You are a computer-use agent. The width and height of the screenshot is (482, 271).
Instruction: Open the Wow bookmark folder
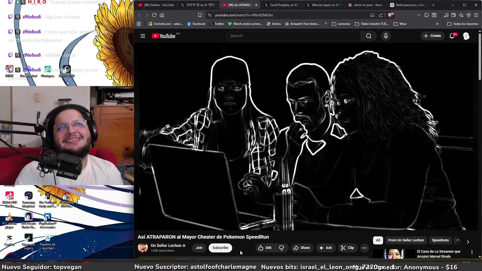(x=400, y=24)
